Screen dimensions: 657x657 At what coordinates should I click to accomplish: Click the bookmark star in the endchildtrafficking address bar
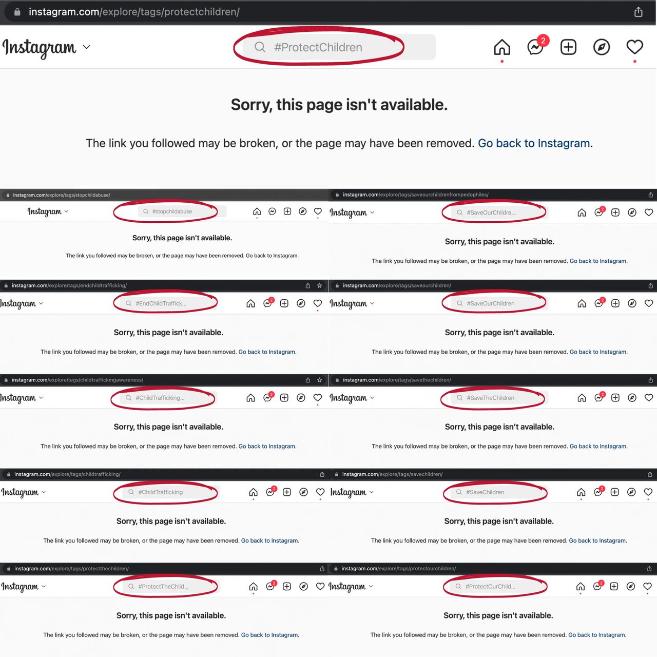click(x=319, y=285)
